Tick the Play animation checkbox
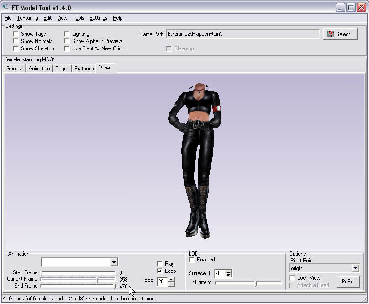369x304 pixels. [x=159, y=264]
